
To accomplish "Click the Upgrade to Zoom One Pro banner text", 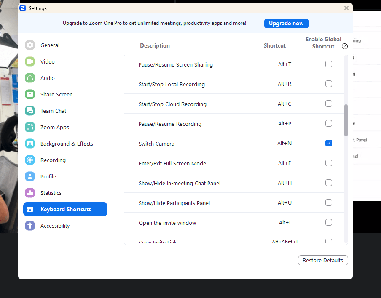I will click(x=154, y=23).
